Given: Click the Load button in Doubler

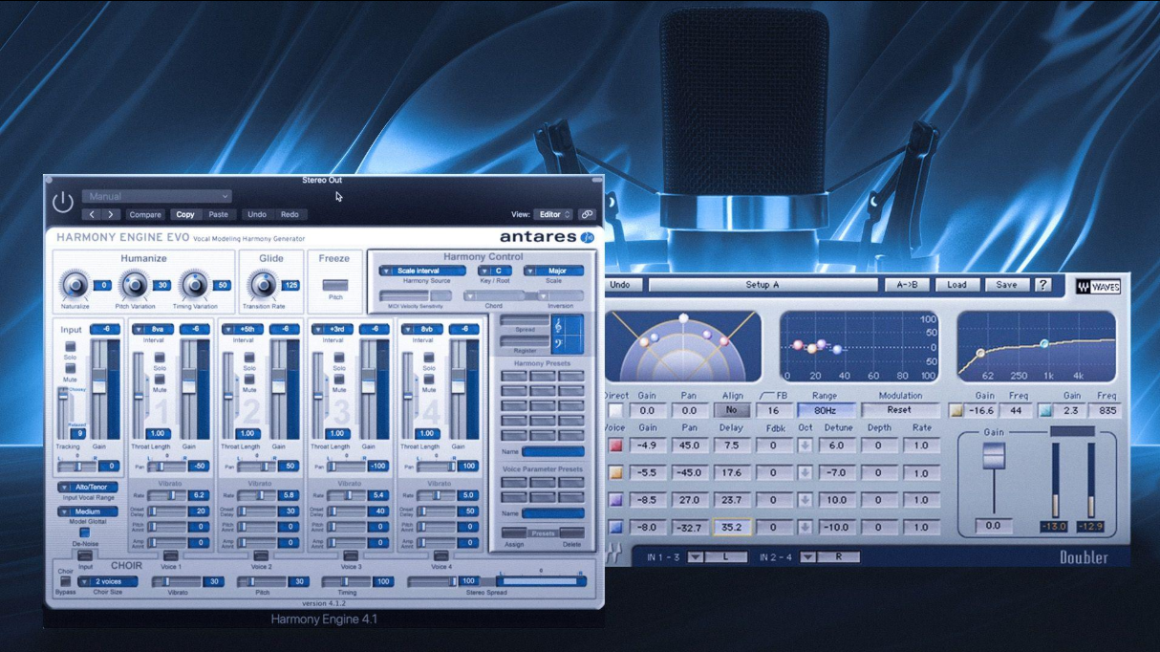Looking at the screenshot, I should point(957,284).
